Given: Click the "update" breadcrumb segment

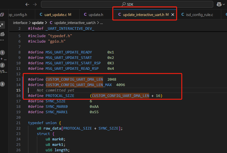Looking at the screenshot, I should 38,23.
